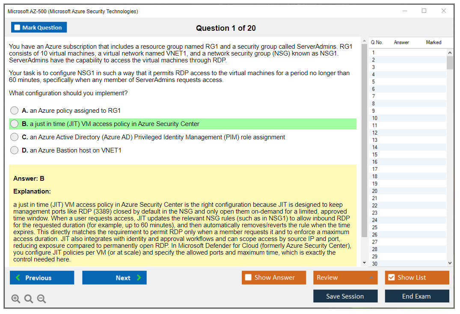Image resolution: width=460 pixels, height=314 pixels.
Task: Go back with the Previous button
Action: tap(42, 278)
